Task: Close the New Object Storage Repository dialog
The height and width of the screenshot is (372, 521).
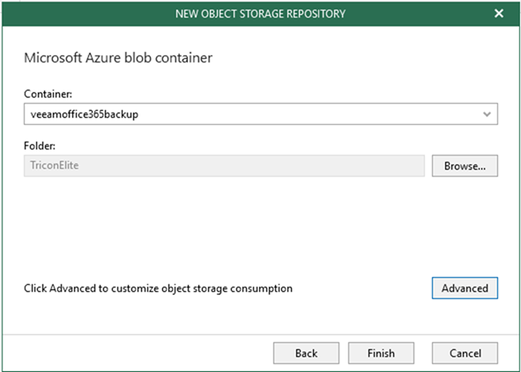Action: (x=498, y=13)
